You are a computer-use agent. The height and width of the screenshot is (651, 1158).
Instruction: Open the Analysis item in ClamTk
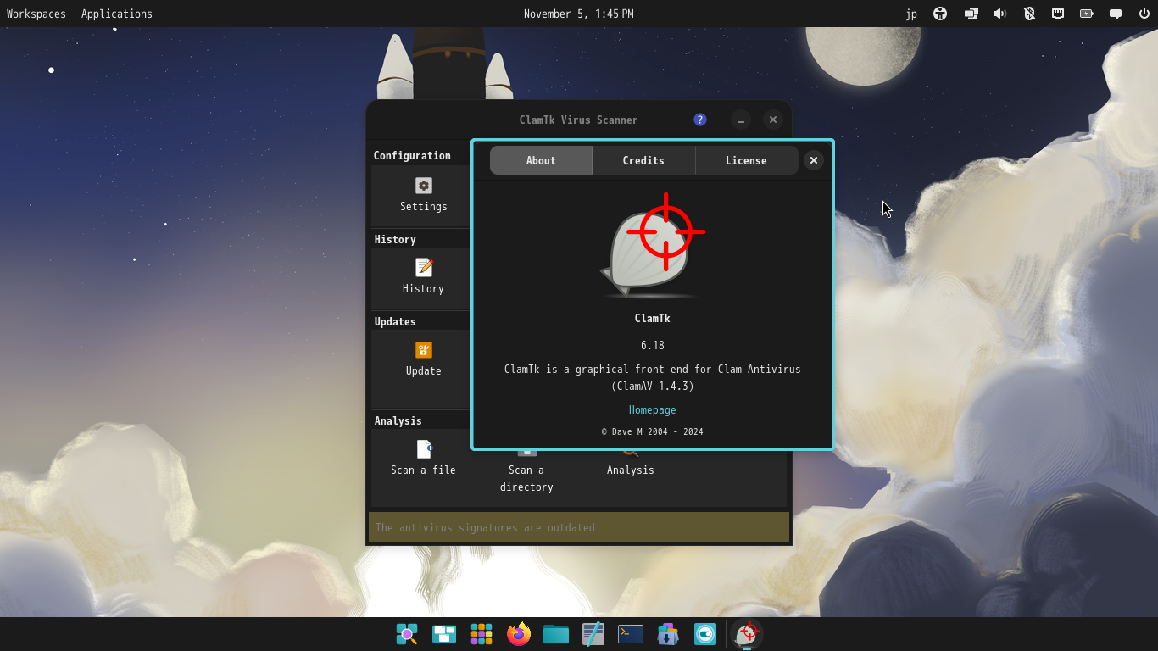pyautogui.click(x=630, y=463)
